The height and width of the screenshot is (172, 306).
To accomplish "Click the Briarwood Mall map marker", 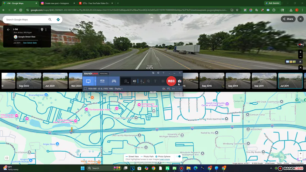I will (46, 95).
